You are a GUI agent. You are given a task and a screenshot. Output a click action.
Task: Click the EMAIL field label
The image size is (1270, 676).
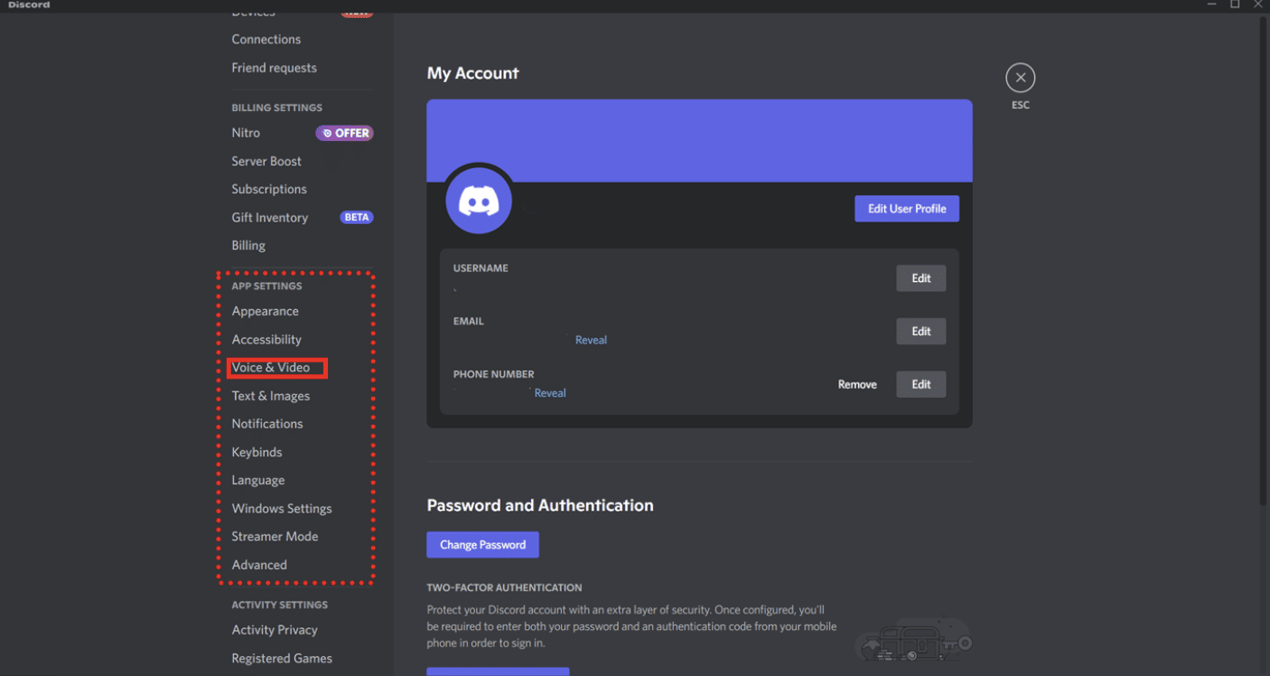[x=468, y=321]
